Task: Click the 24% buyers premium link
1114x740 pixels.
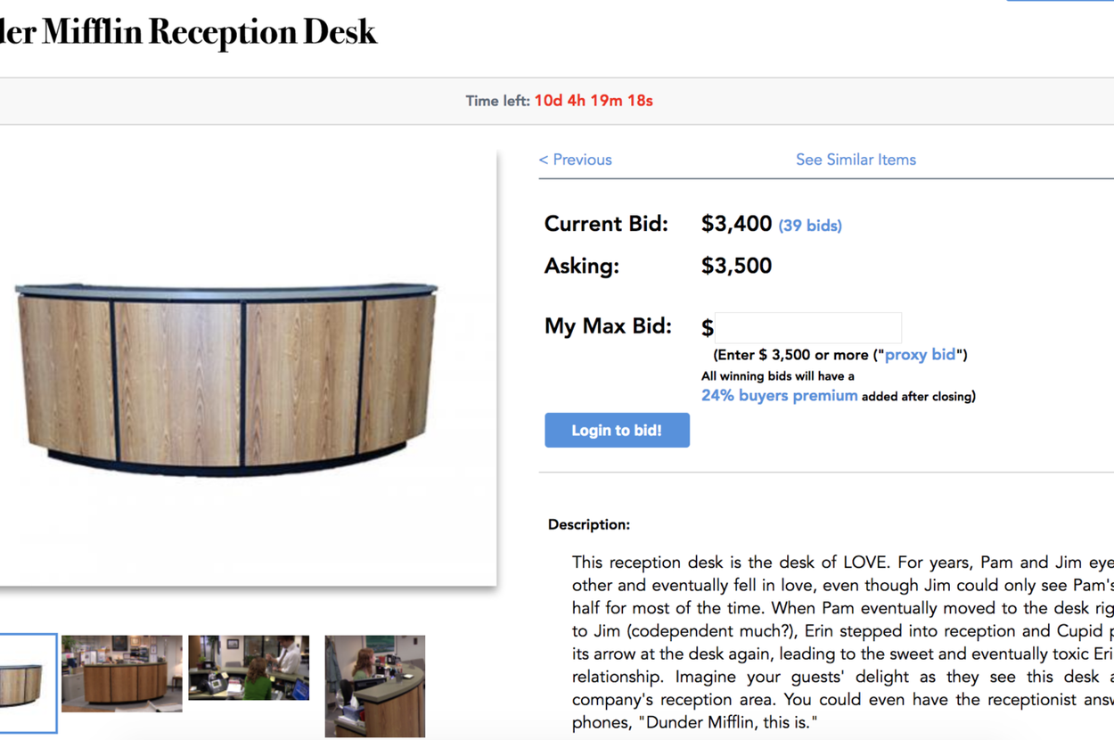Action: (x=779, y=396)
